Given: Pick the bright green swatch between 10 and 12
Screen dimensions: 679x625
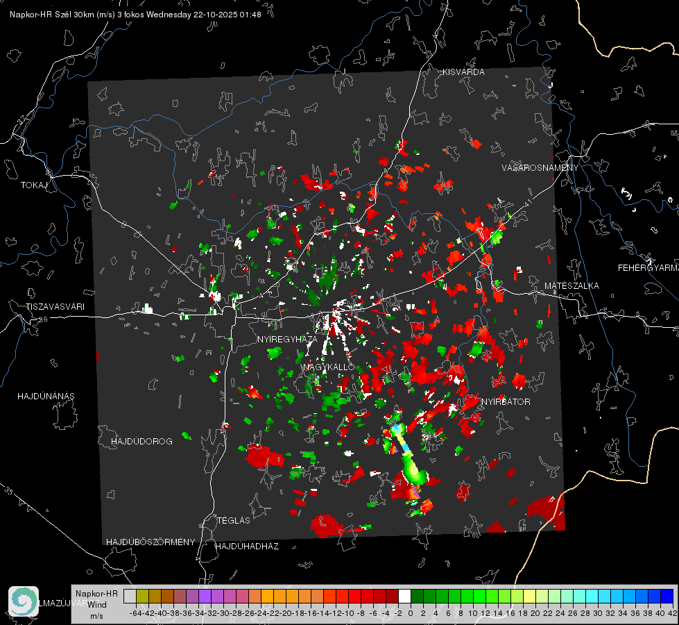Looking at the screenshot, I should click(x=480, y=596).
